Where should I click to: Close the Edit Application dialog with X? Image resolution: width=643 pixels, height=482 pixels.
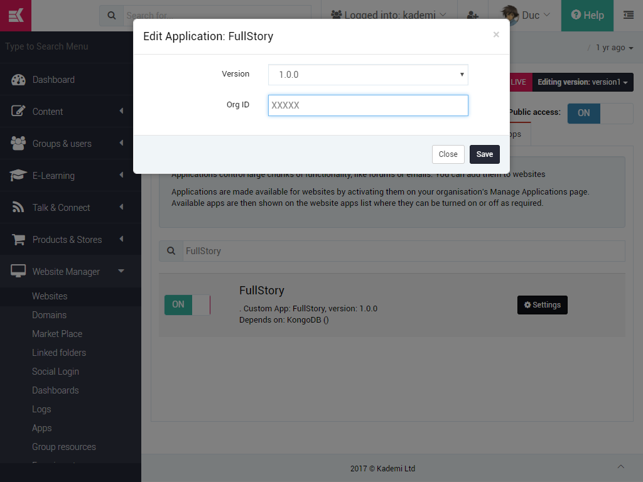tap(496, 35)
